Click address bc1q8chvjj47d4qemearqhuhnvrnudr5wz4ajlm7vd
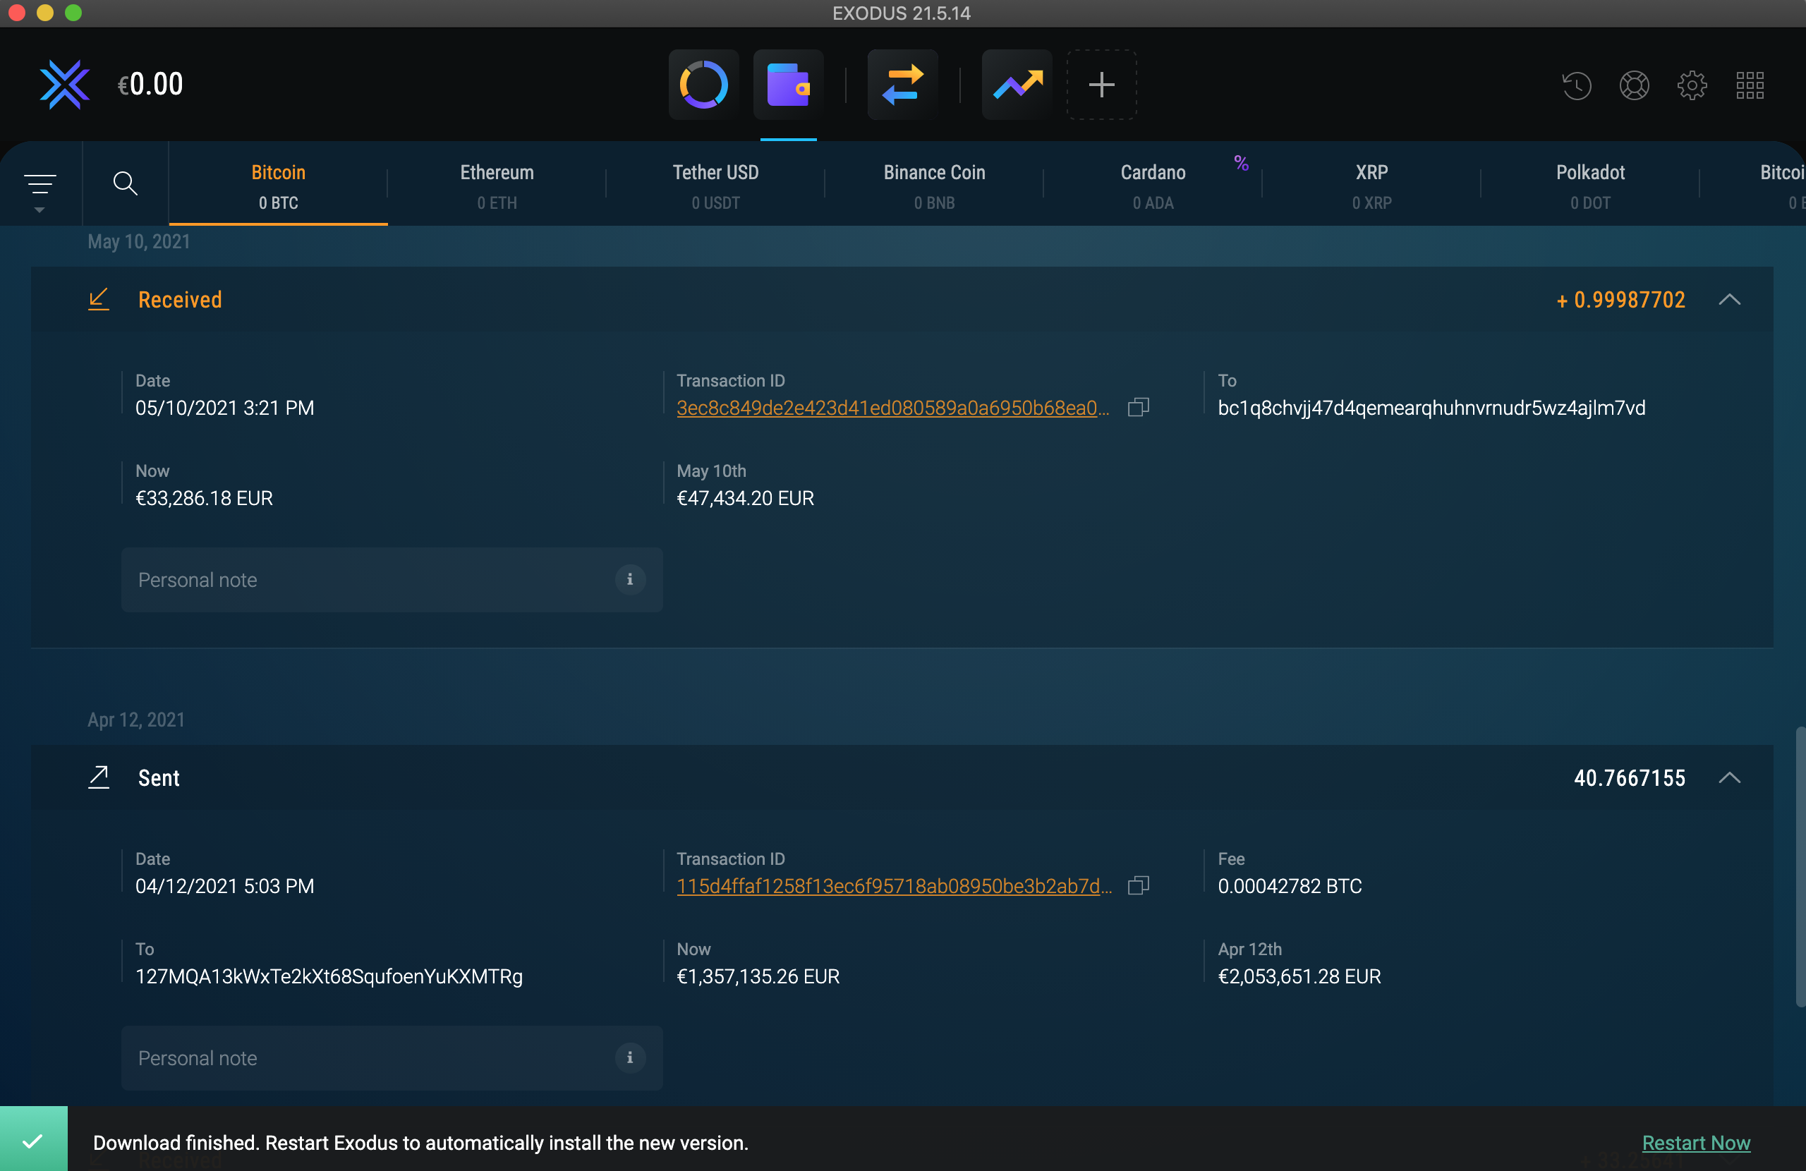1806x1171 pixels. pyautogui.click(x=1431, y=408)
